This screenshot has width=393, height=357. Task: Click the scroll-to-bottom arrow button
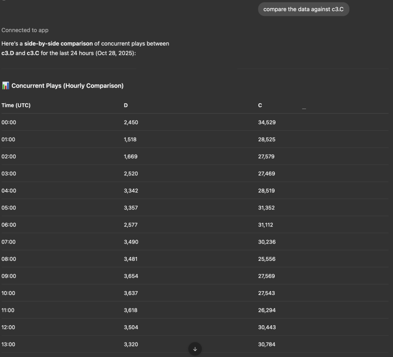tap(195, 349)
